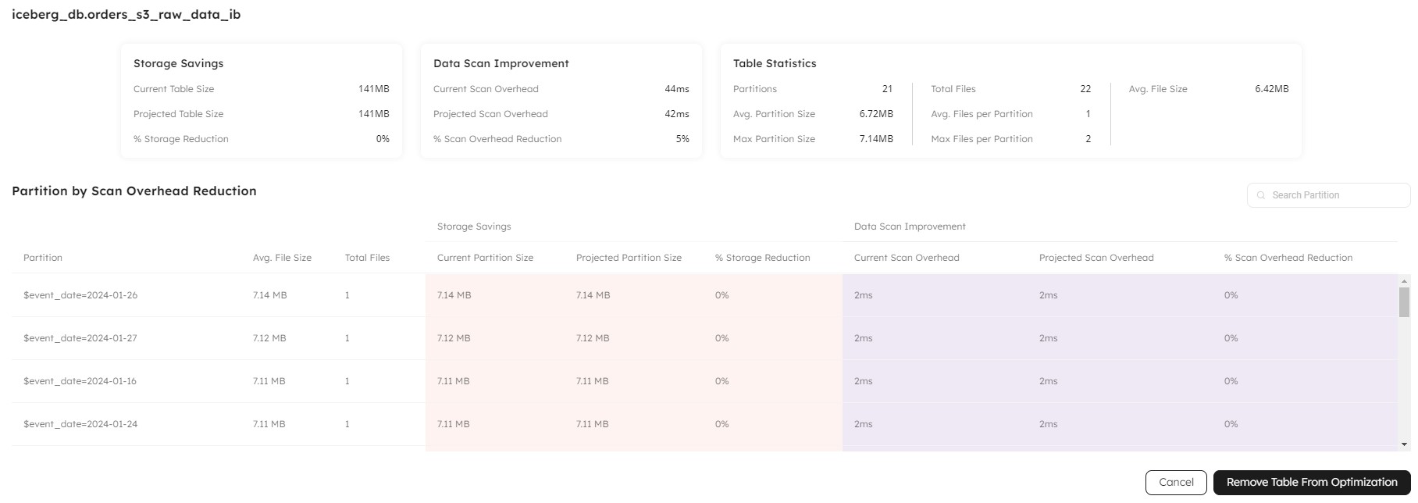Click the magnifier icon in the search box

click(x=1260, y=195)
